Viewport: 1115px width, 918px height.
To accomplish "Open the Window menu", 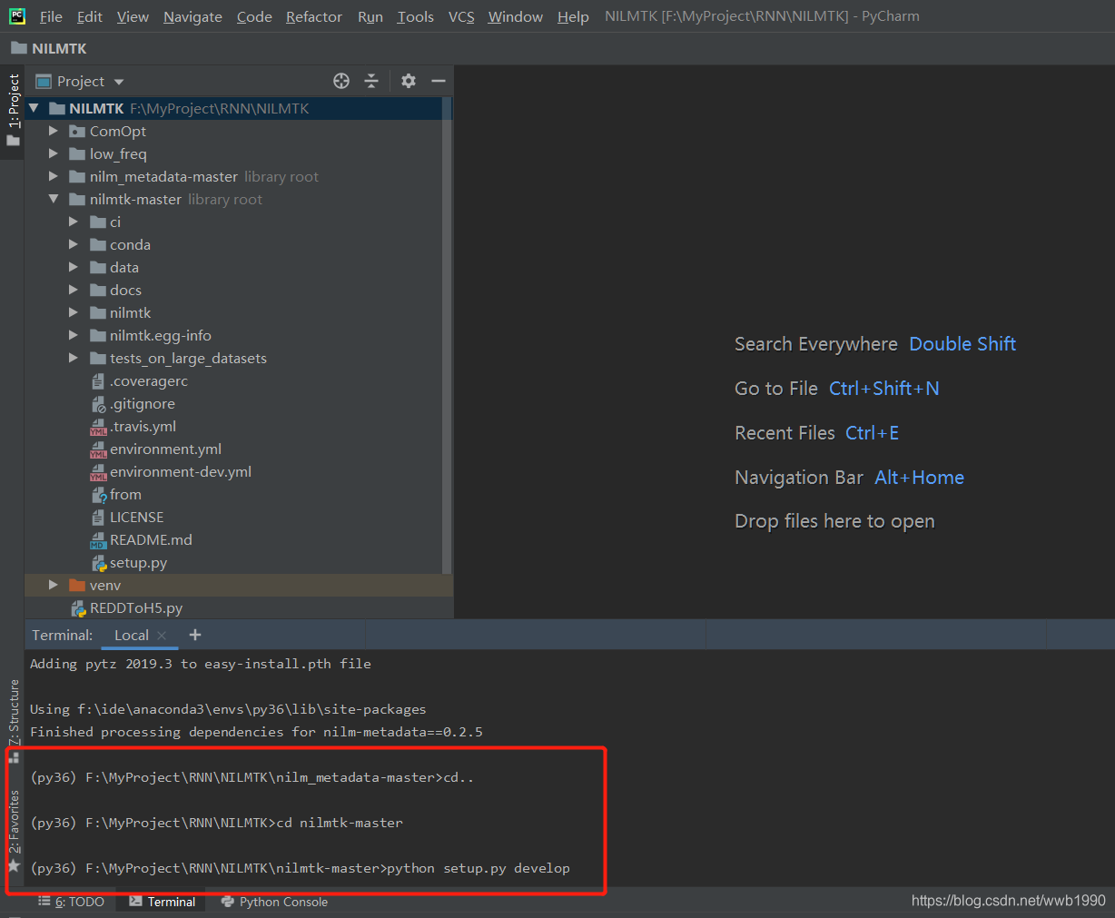I will pyautogui.click(x=515, y=16).
